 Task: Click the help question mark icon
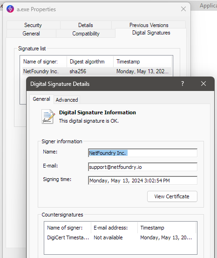click(183, 84)
